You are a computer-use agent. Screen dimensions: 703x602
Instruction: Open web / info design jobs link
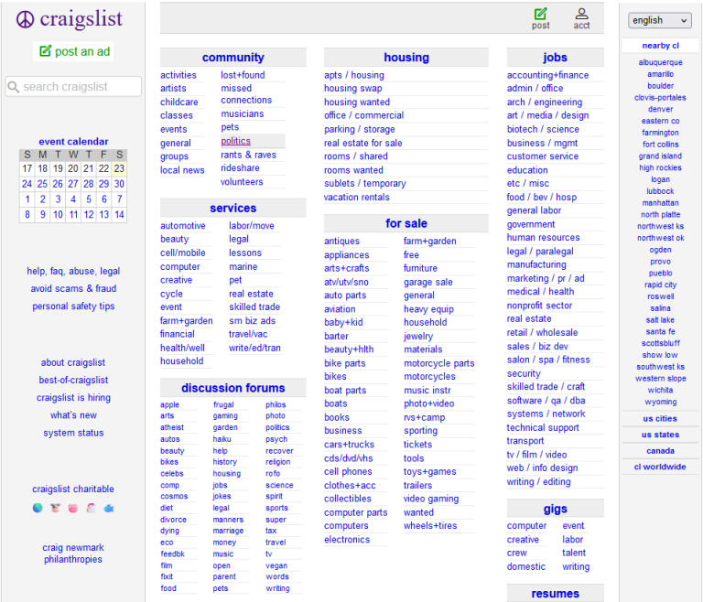[x=542, y=468]
